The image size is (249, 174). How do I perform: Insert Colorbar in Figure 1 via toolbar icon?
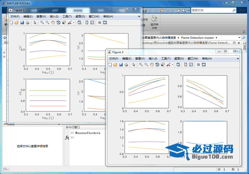[87, 23]
